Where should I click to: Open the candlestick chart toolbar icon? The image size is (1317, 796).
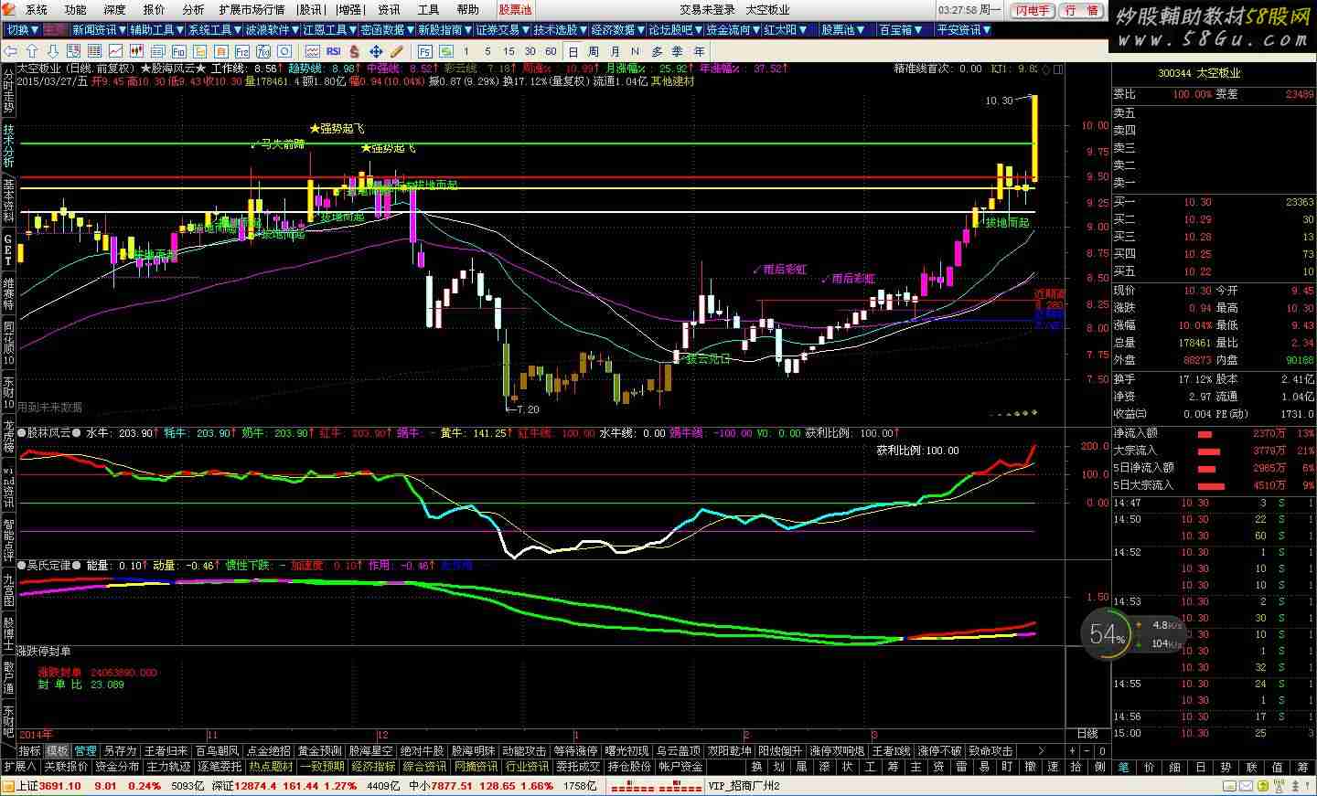(136, 51)
